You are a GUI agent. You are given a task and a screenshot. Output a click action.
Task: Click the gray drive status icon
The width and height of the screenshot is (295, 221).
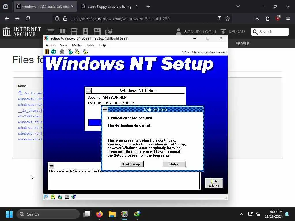[67, 197]
